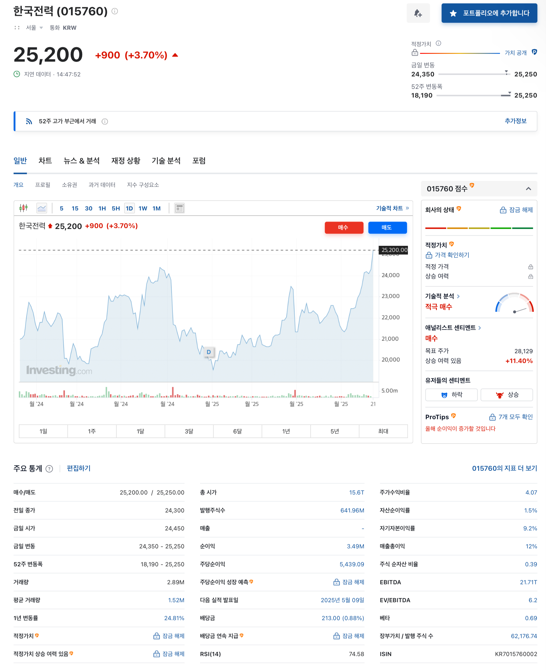This screenshot has height=670, width=546.
Task: Open the 소유권 sub-tab
Action: (x=69, y=185)
